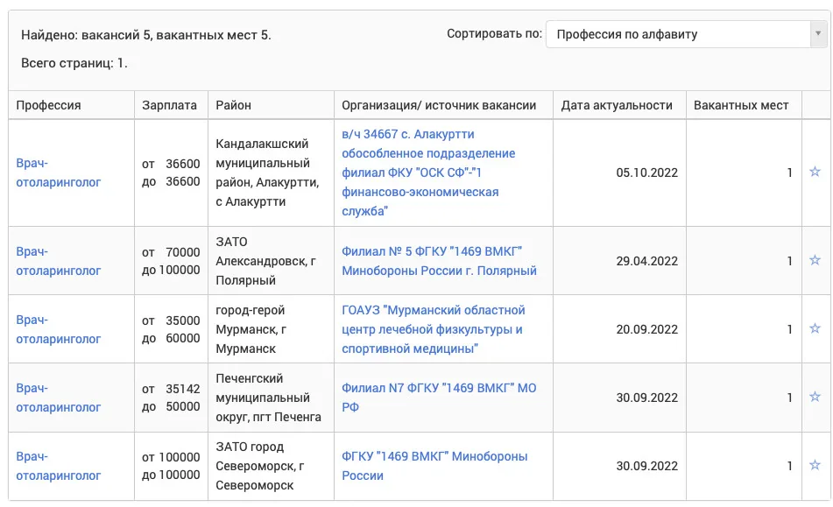Star the Североморск vacancy row
833x507 pixels.
pos(815,466)
